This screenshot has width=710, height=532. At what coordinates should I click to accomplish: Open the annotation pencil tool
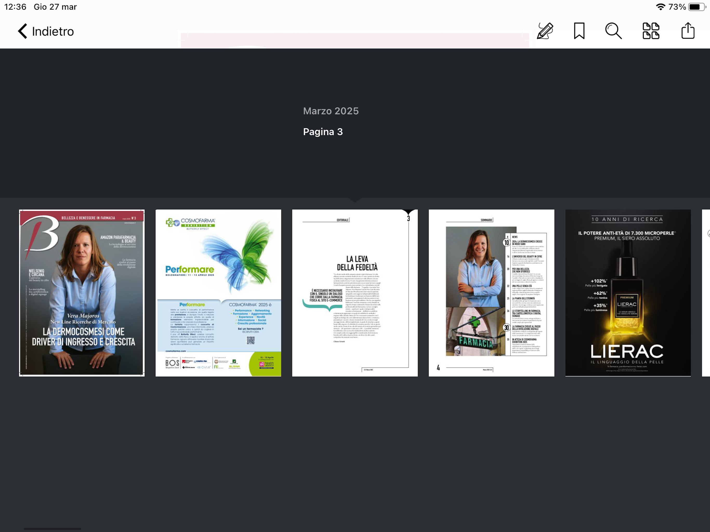click(545, 31)
